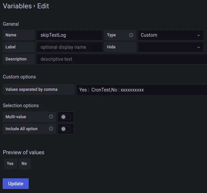Click the Include All option info icon
This screenshot has width=207, height=193.
[x=51, y=129]
